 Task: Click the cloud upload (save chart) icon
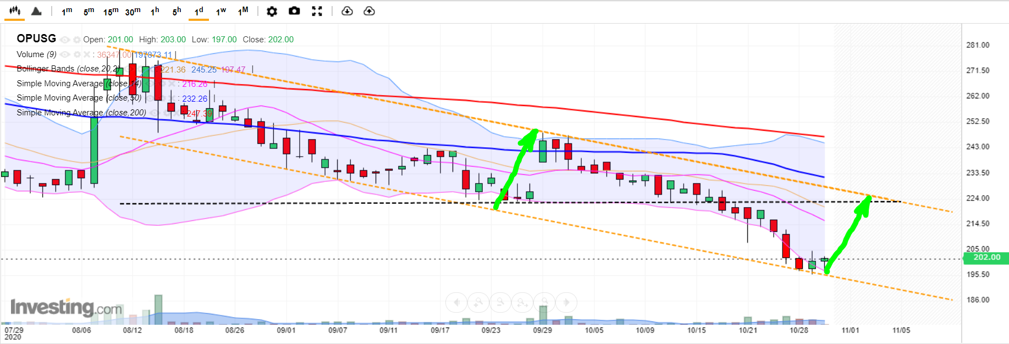click(370, 11)
